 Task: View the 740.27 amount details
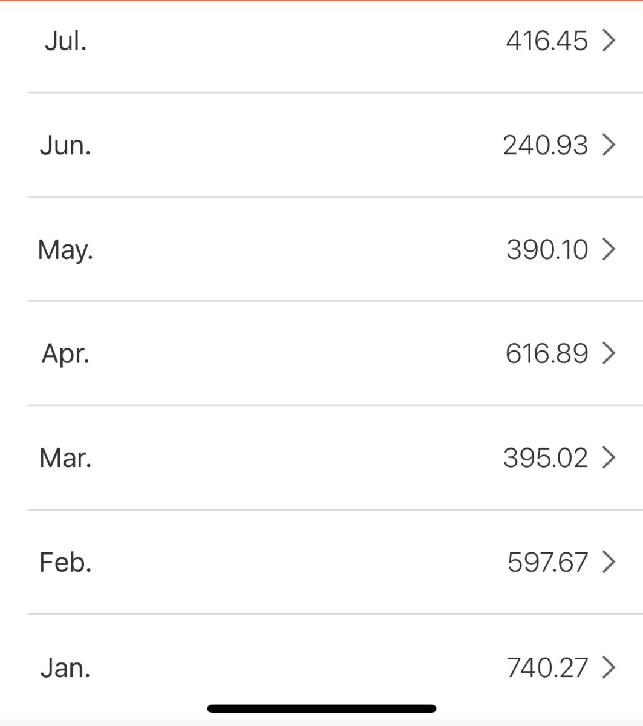coord(547,668)
